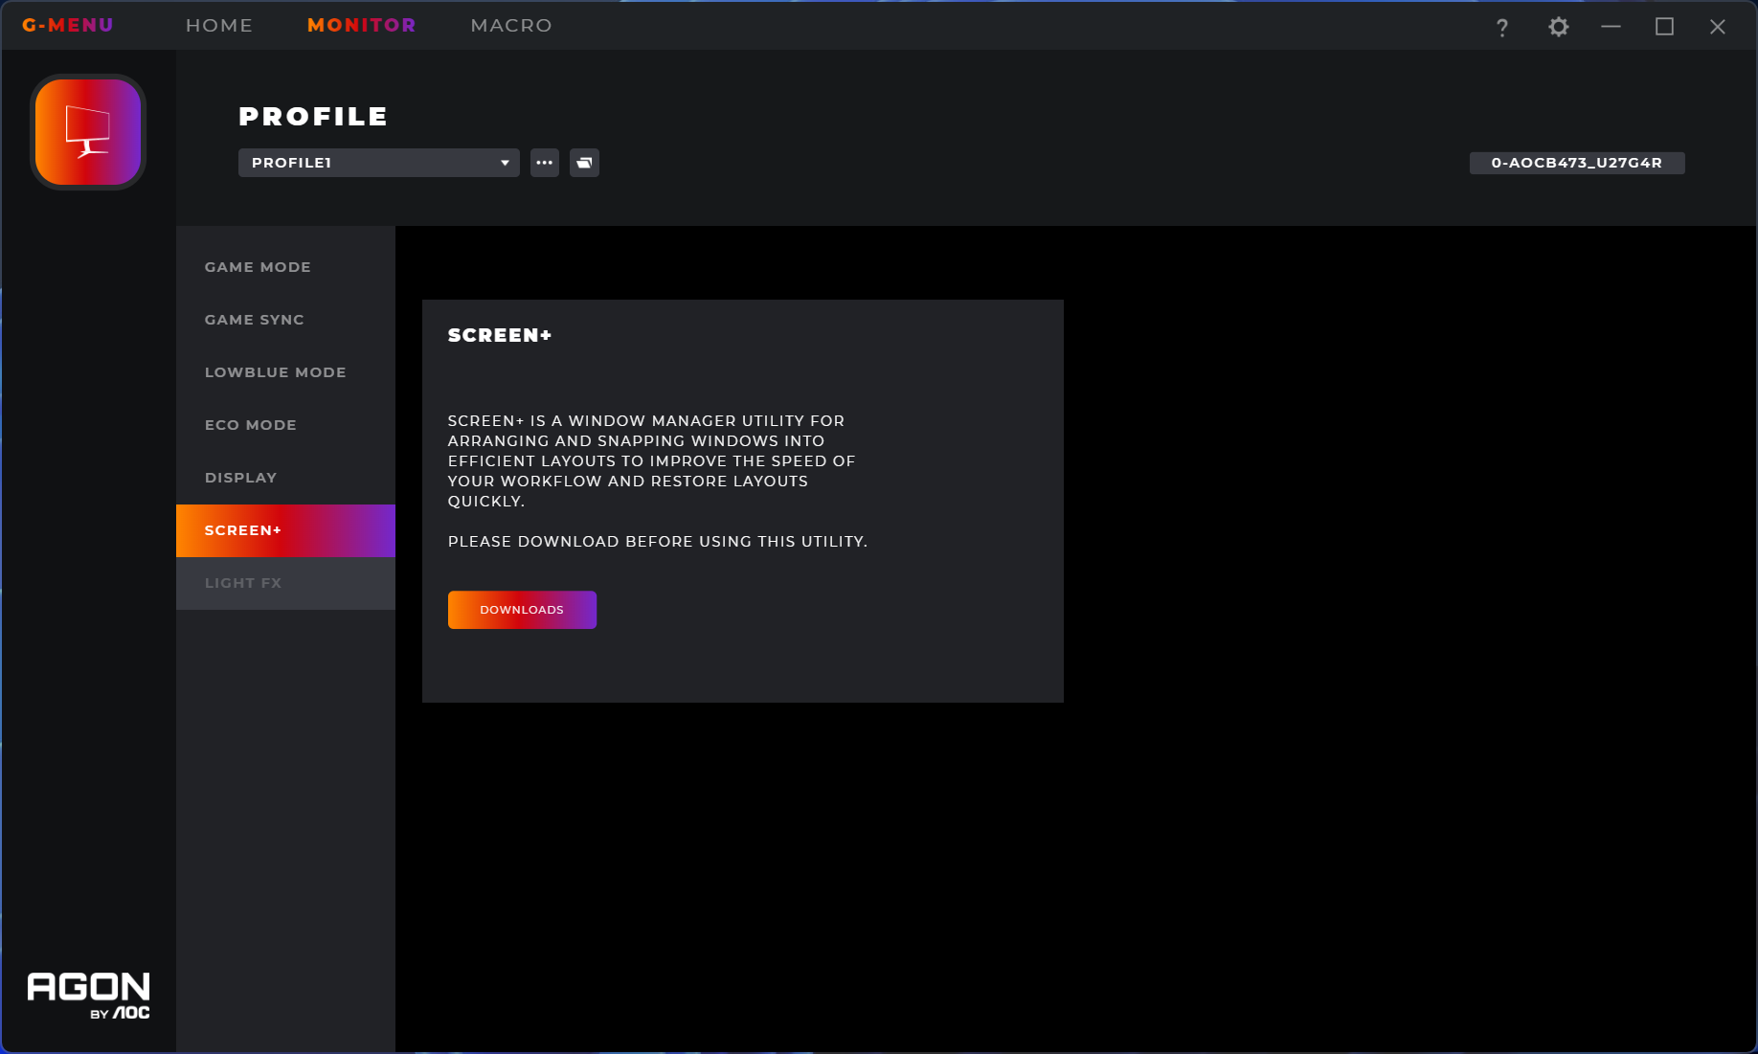Select the Screen+ sidebar item
This screenshot has width=1758, height=1054.
285,530
